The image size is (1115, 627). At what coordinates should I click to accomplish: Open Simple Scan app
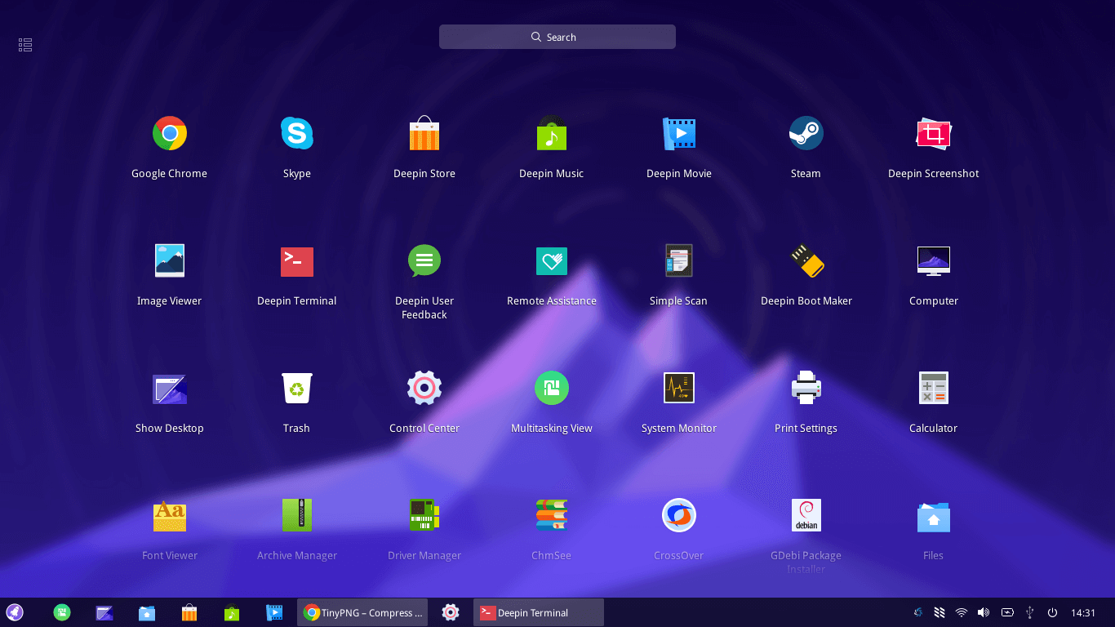[678, 261]
